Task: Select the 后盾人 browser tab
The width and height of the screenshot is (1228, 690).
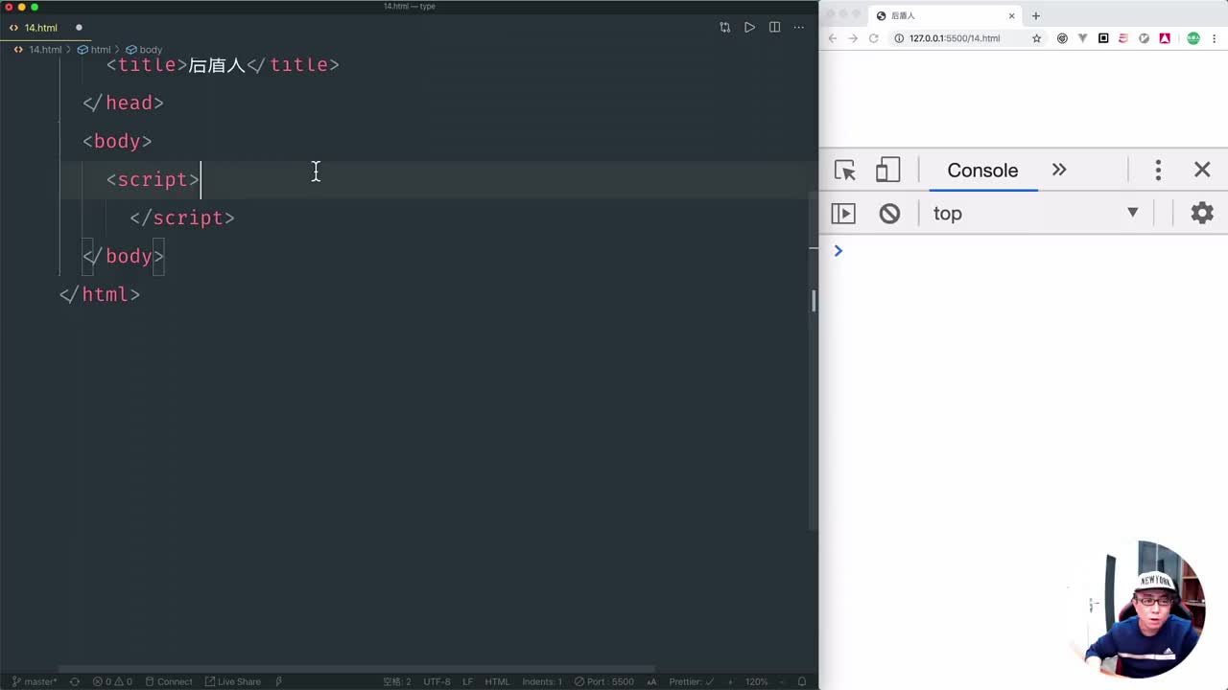Action: coord(945,15)
